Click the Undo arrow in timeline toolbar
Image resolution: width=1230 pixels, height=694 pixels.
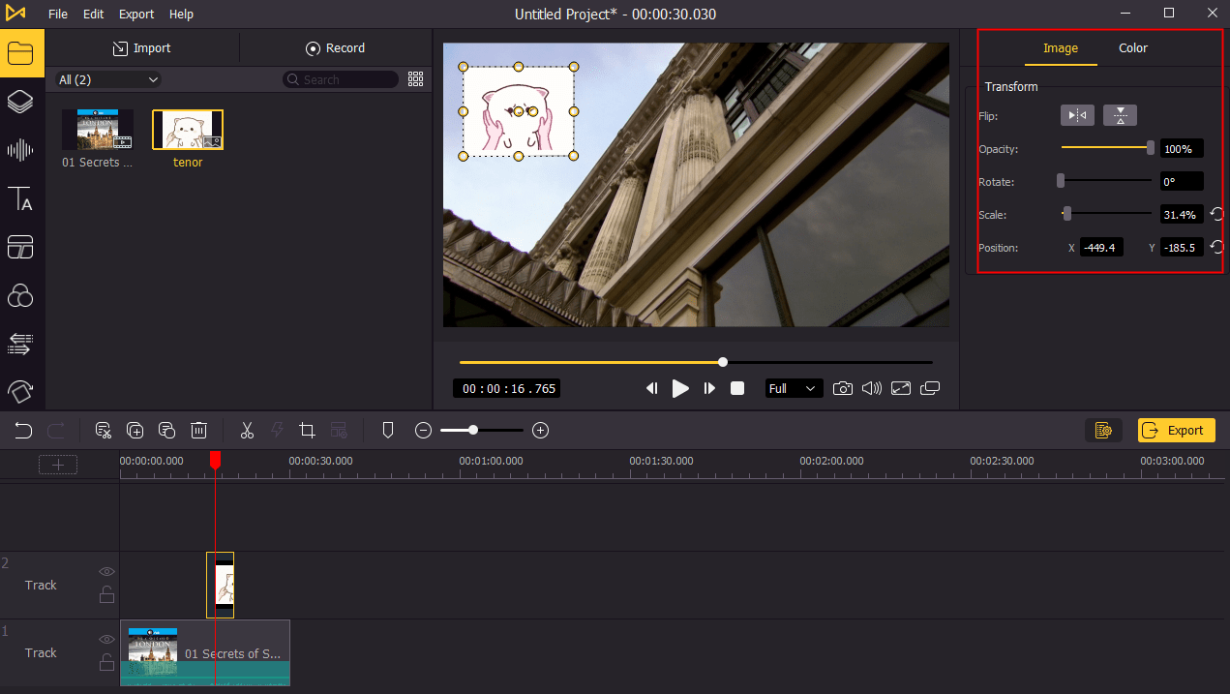point(23,431)
